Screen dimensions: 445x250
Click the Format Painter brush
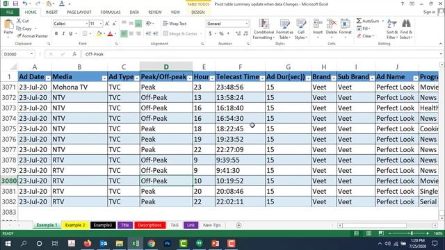(x=19, y=36)
